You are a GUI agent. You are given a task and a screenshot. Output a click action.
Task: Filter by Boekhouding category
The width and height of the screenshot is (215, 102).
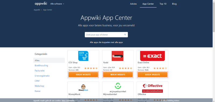[x=41, y=65]
